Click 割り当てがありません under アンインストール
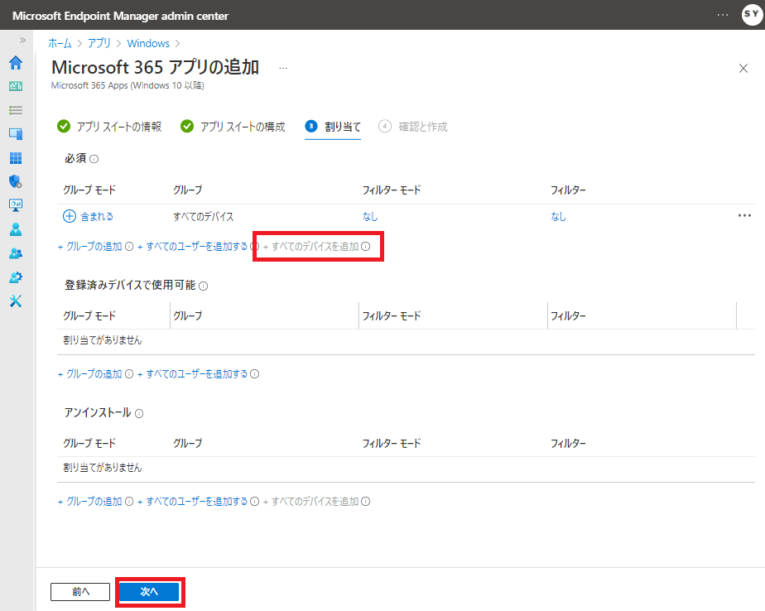The height and width of the screenshot is (611, 765). click(103, 468)
